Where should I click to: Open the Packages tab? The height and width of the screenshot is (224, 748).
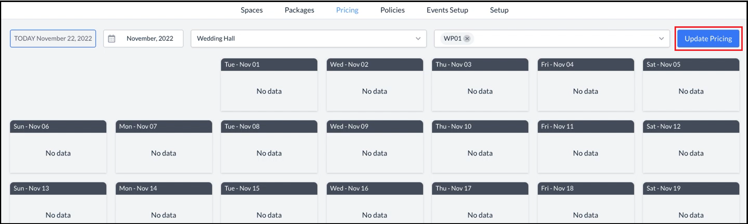tap(299, 10)
